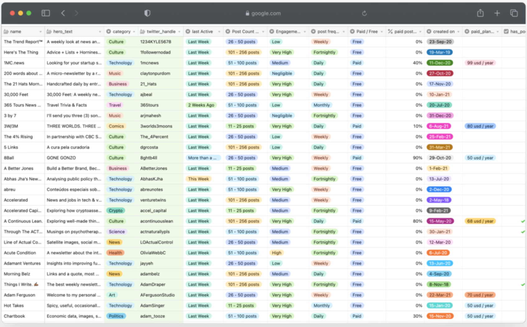Image resolution: width=527 pixels, height=327 pixels.
Task: Open the Engagement column dropdown arrow
Action: [x=305, y=32]
